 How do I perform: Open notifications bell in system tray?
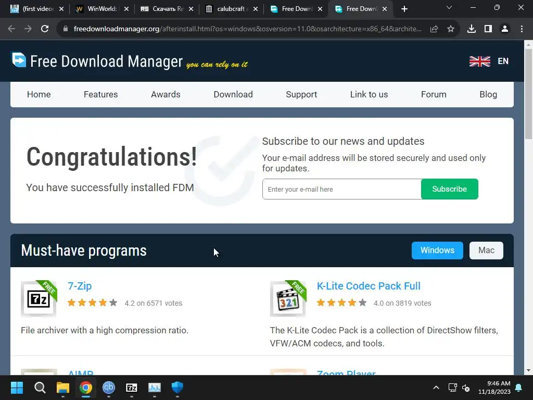519,387
